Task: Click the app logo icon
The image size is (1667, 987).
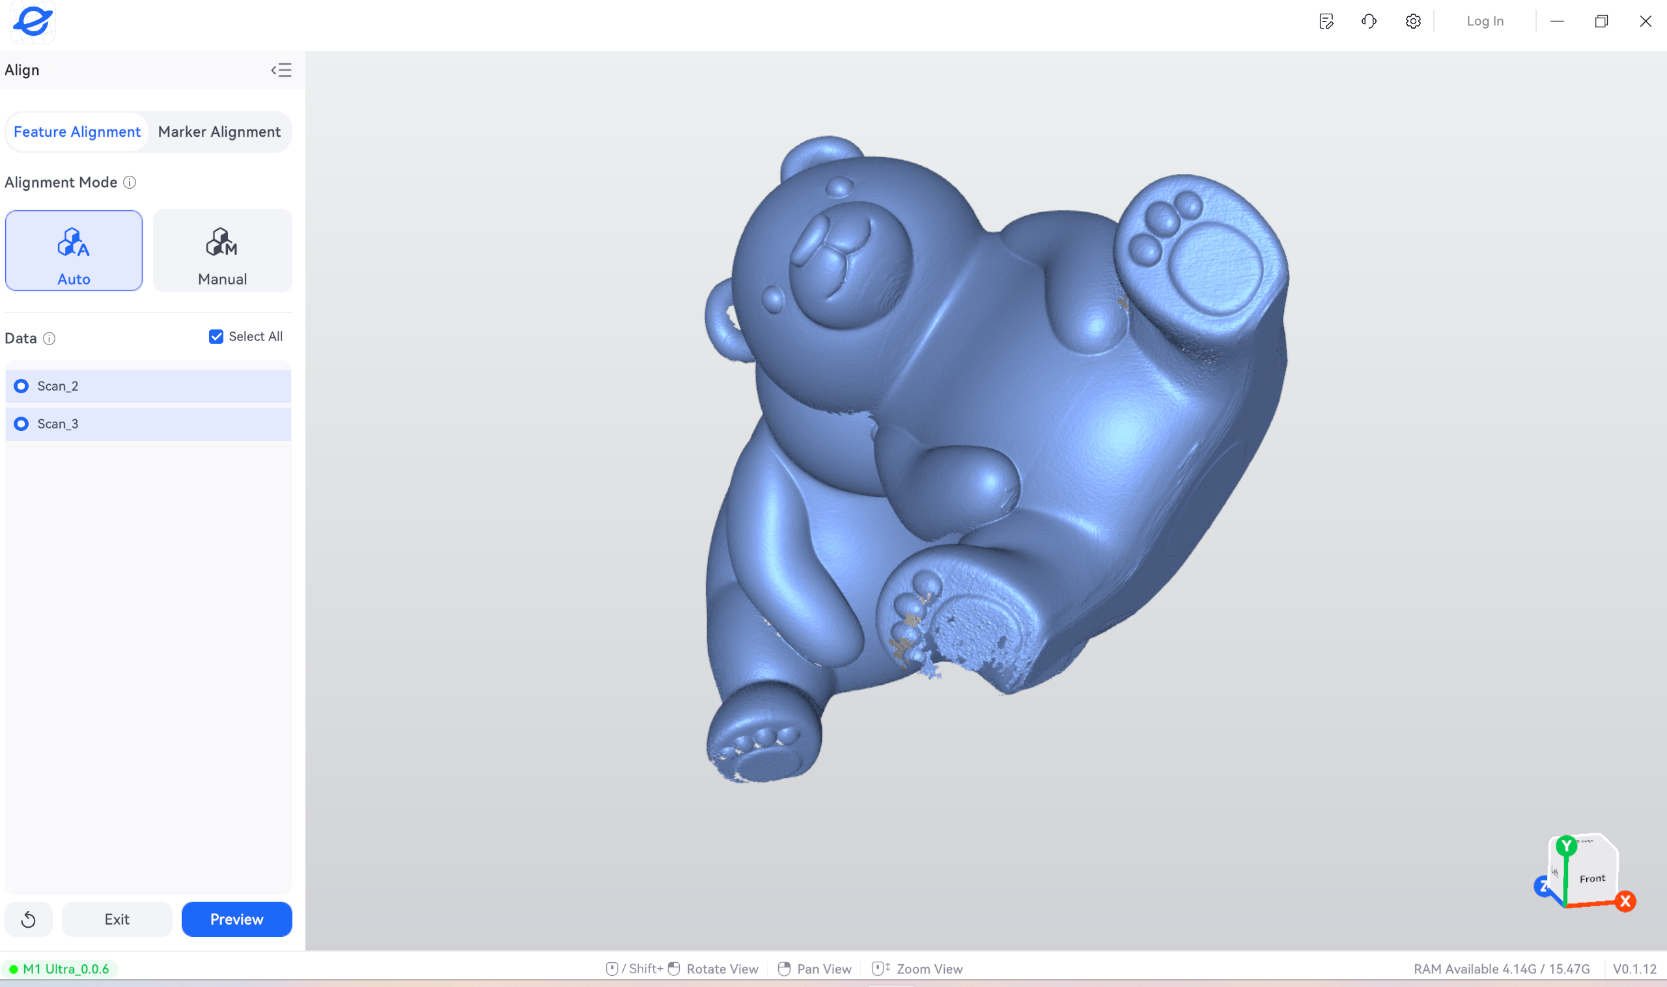Action: click(33, 21)
